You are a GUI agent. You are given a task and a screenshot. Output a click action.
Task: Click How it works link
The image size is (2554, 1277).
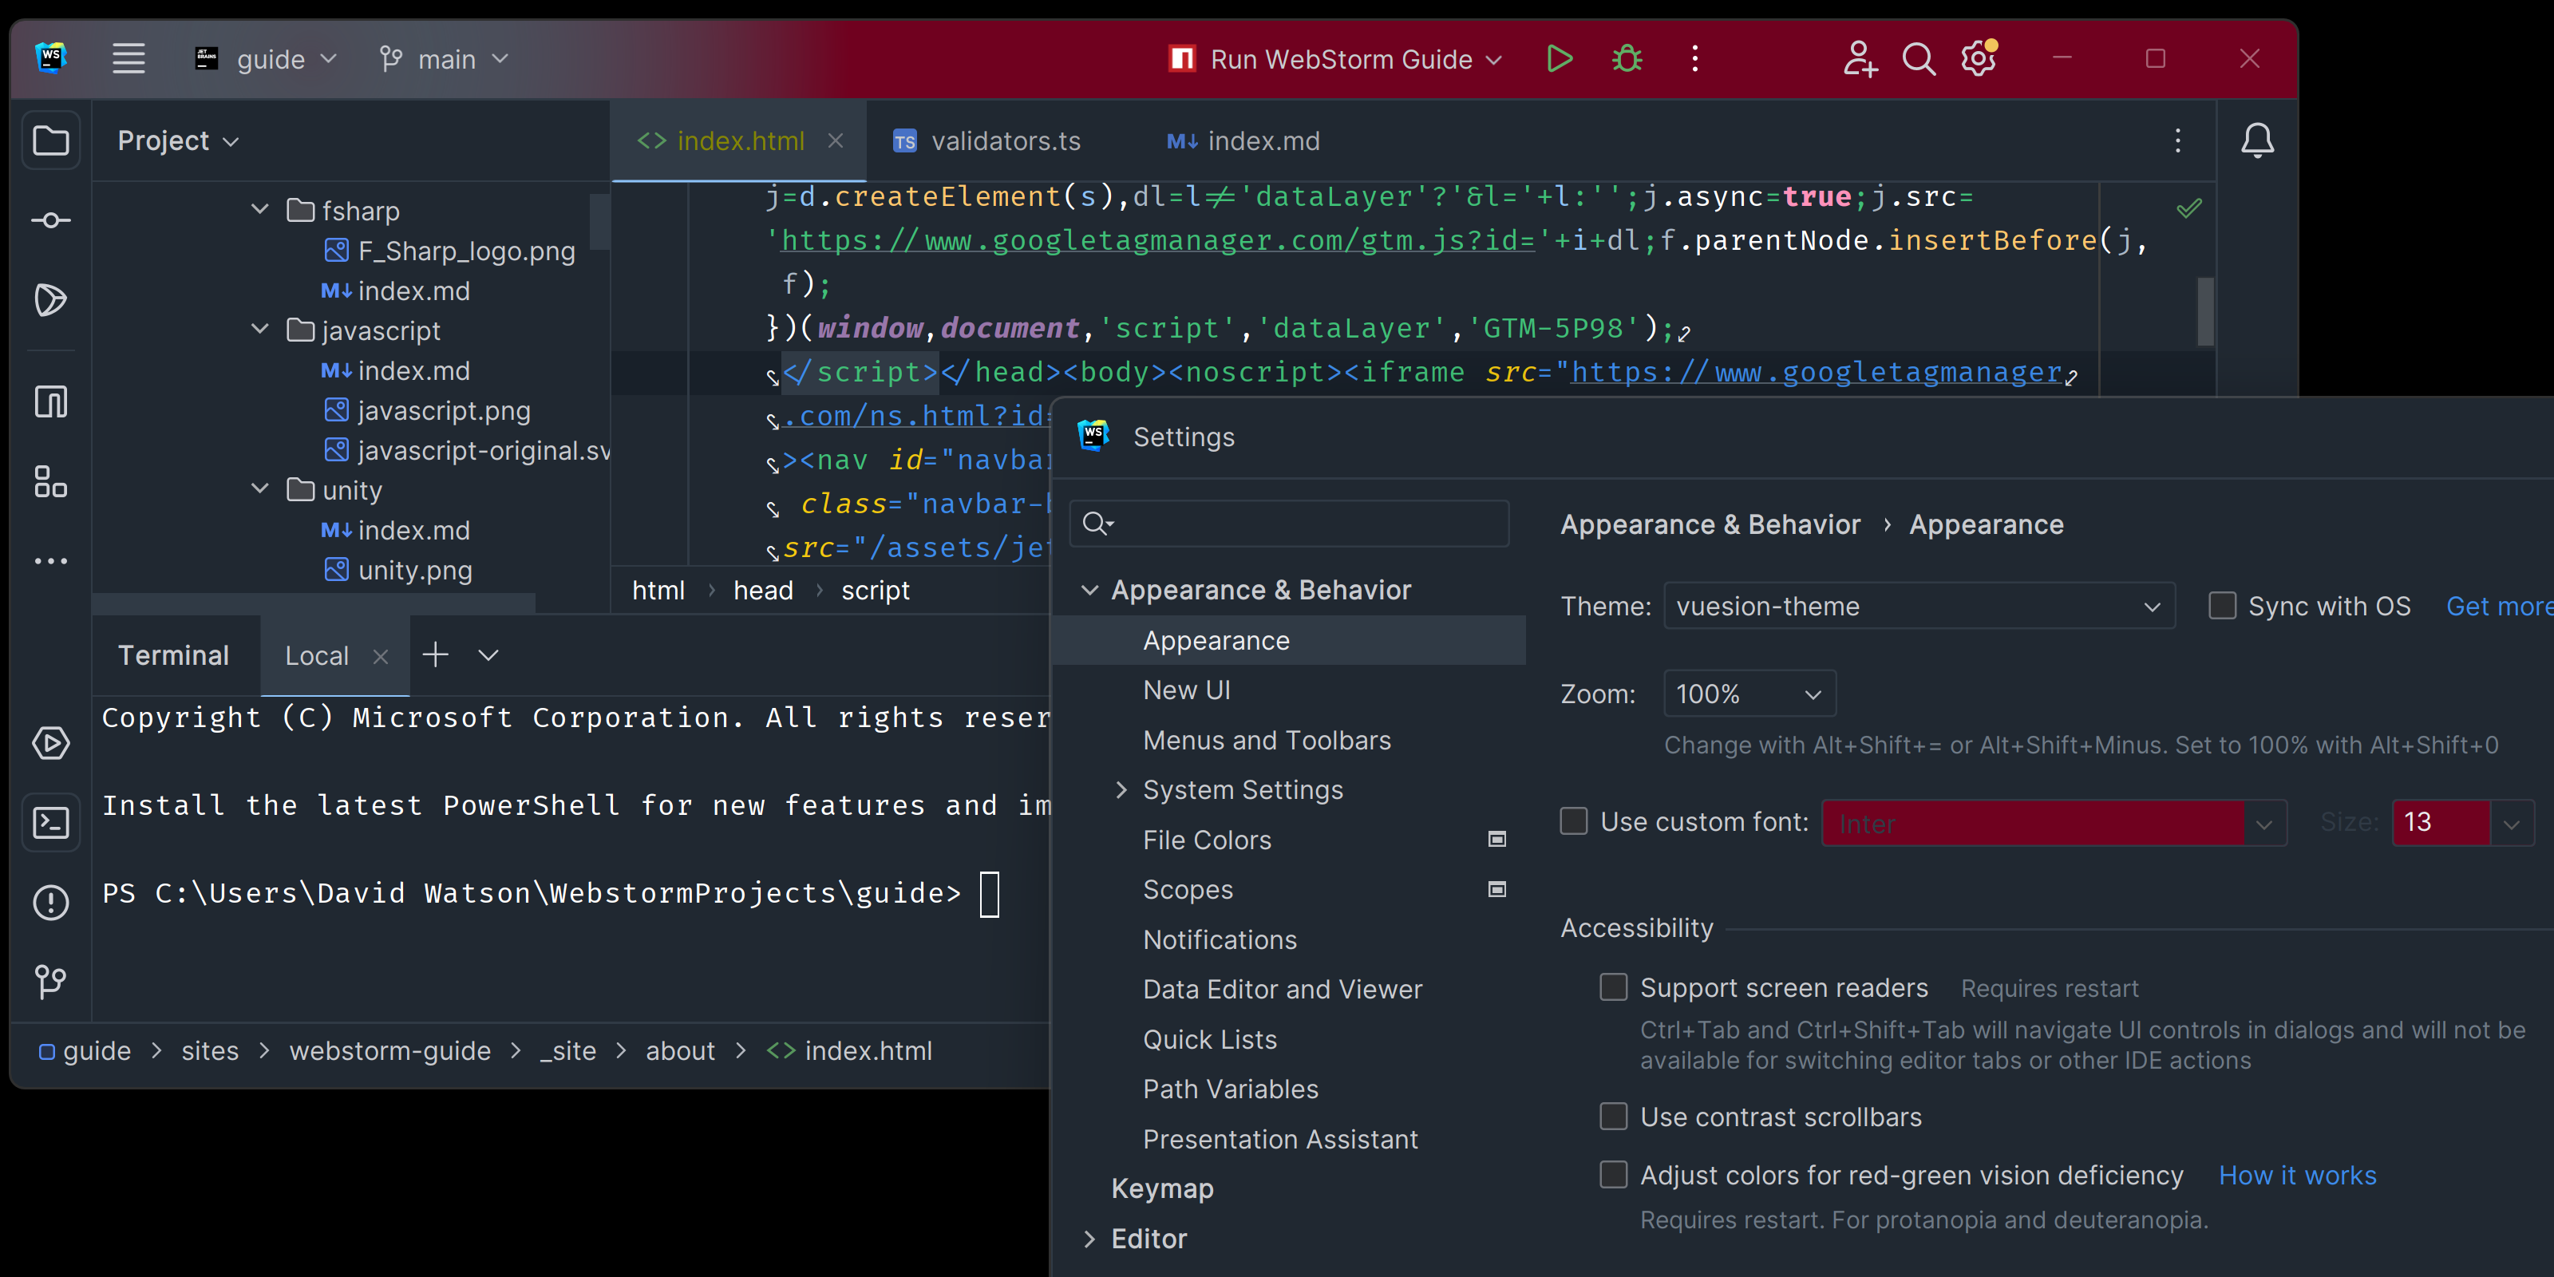coord(2297,1175)
